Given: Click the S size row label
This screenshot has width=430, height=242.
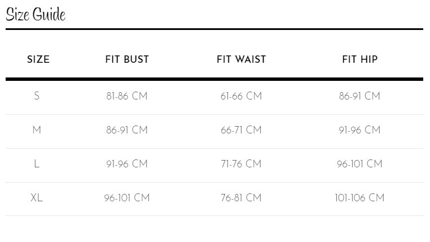Looking at the screenshot, I should 37,97.
